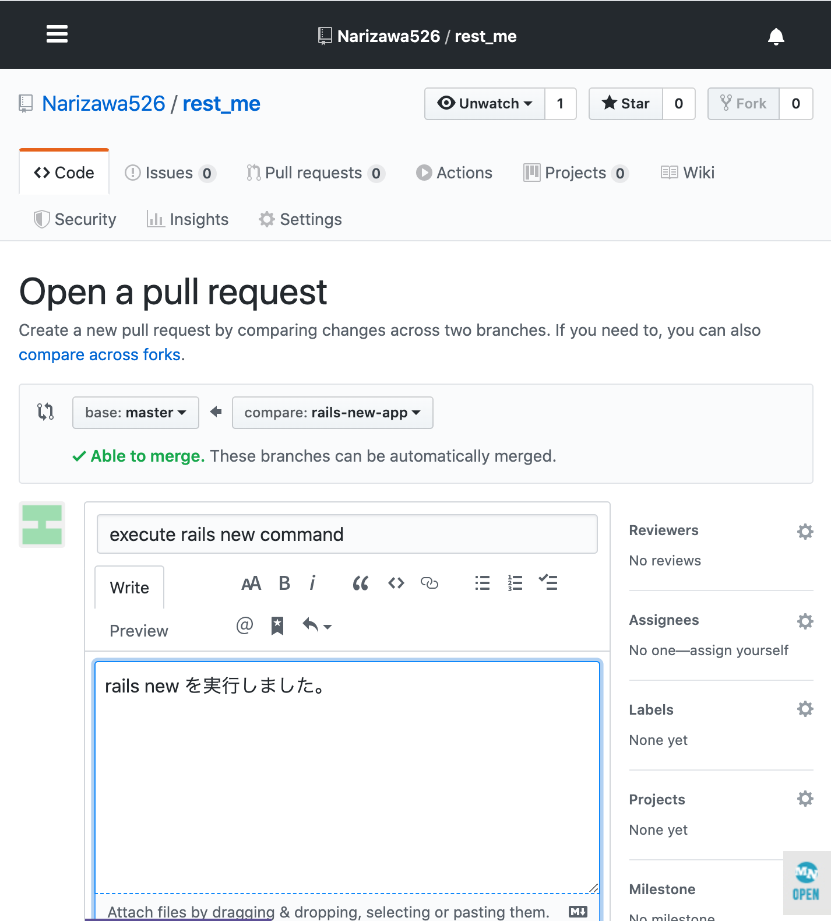Insert a bulleted list
Viewport: 831px width, 921px height.
pyautogui.click(x=483, y=583)
